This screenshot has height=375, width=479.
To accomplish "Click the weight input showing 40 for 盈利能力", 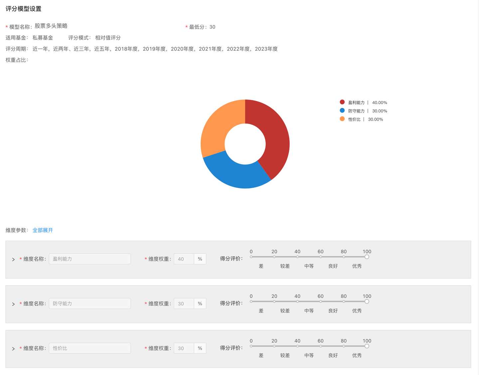I will 184,259.
